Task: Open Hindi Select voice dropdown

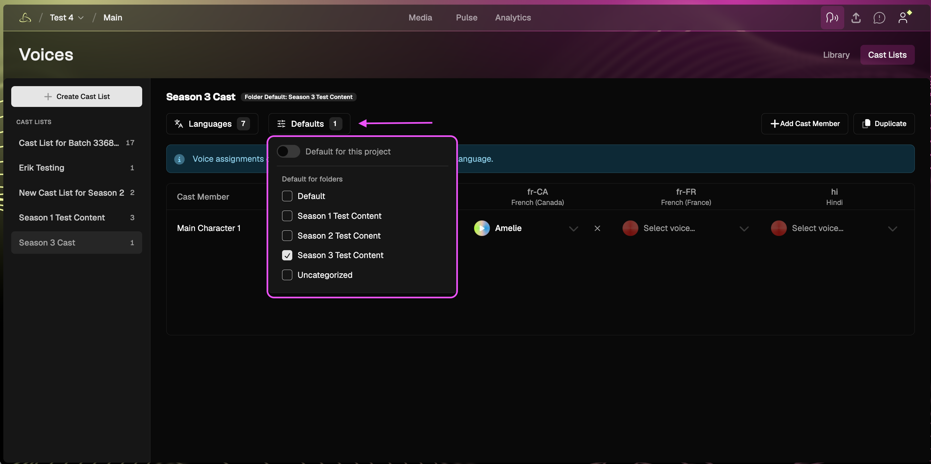Action: [893, 229]
